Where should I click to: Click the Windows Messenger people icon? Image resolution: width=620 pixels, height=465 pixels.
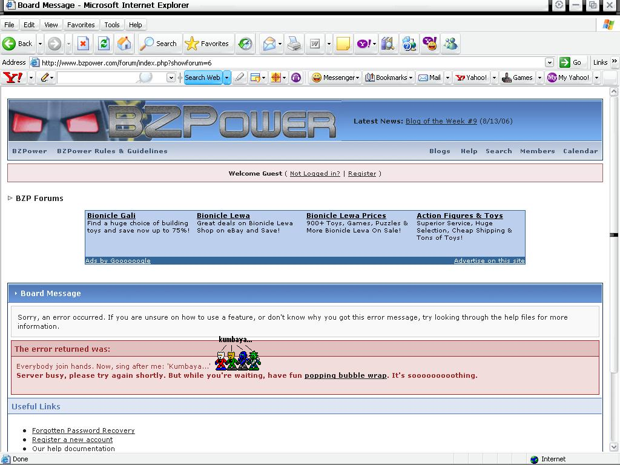tap(450, 44)
